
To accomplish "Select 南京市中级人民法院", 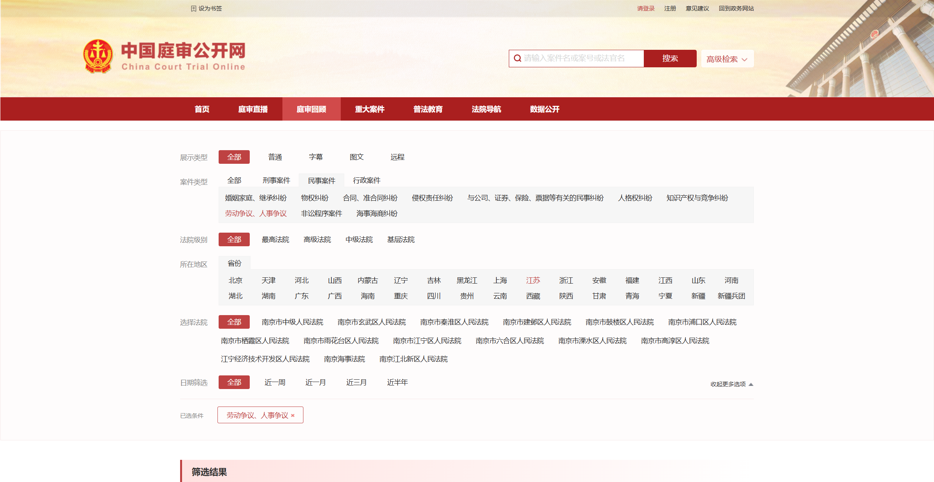I will tap(293, 322).
